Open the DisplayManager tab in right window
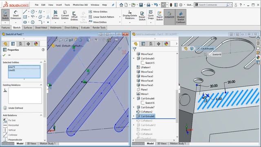The width and height of the screenshot is (261, 147). click(x=166, y=44)
